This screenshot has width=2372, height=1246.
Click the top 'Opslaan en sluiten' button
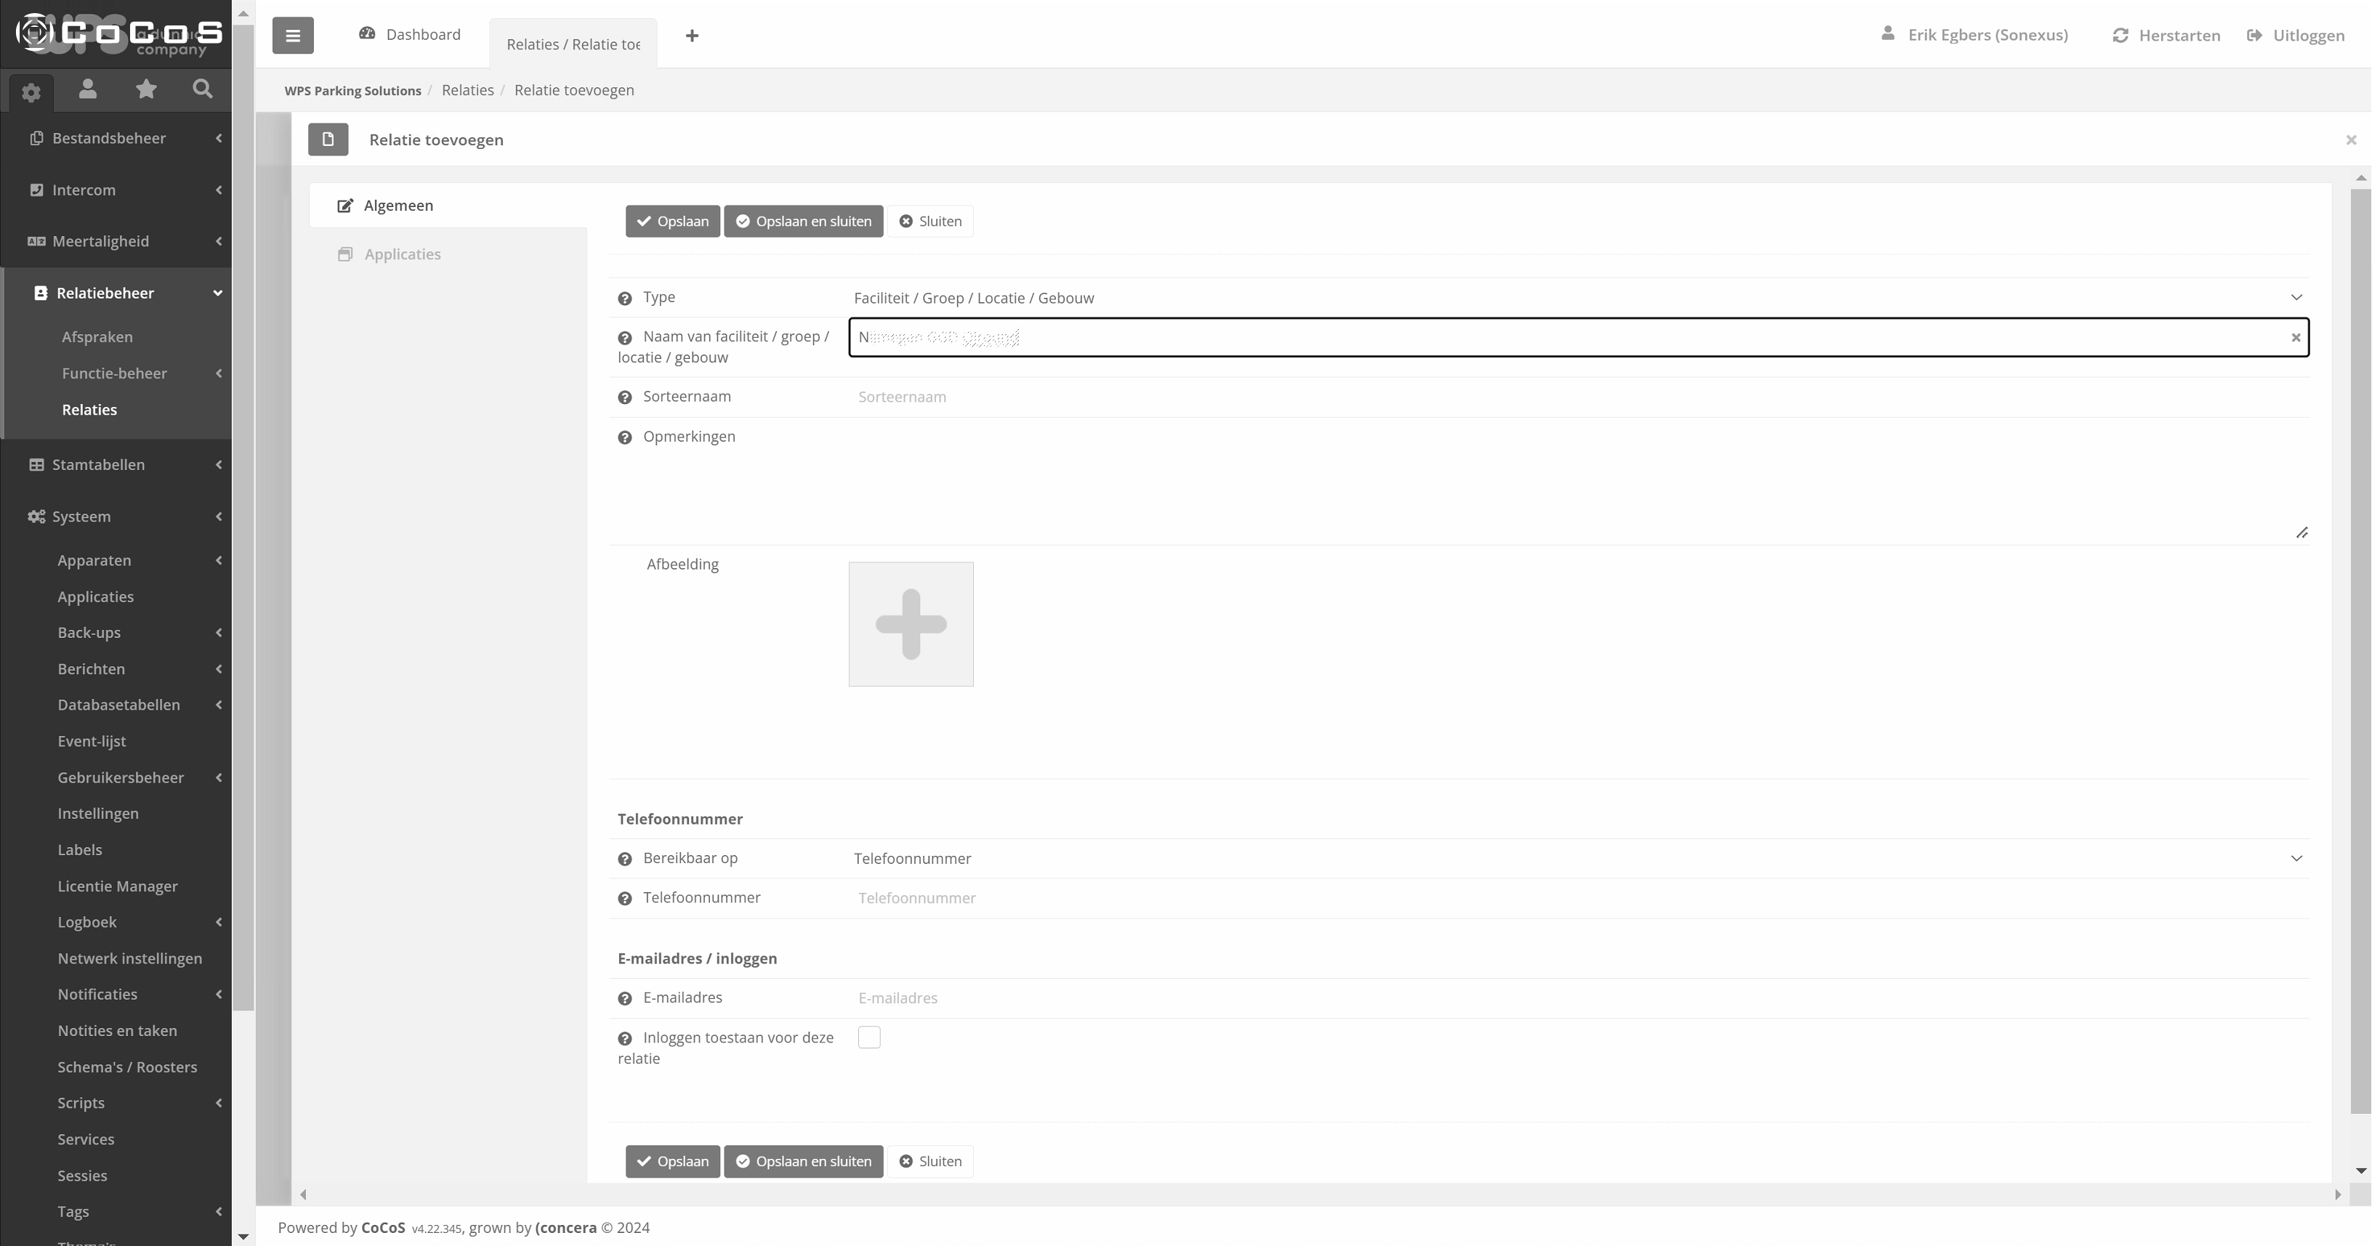point(803,221)
